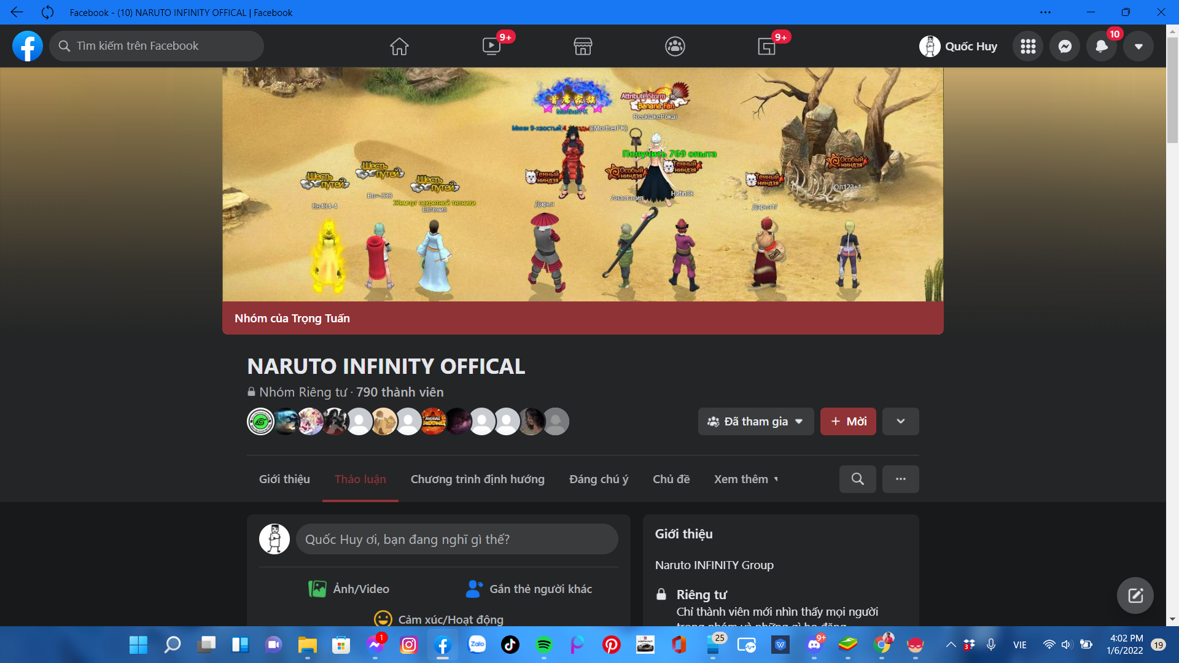
Task: Show hidden system tray icons chevron
Action: (x=951, y=645)
